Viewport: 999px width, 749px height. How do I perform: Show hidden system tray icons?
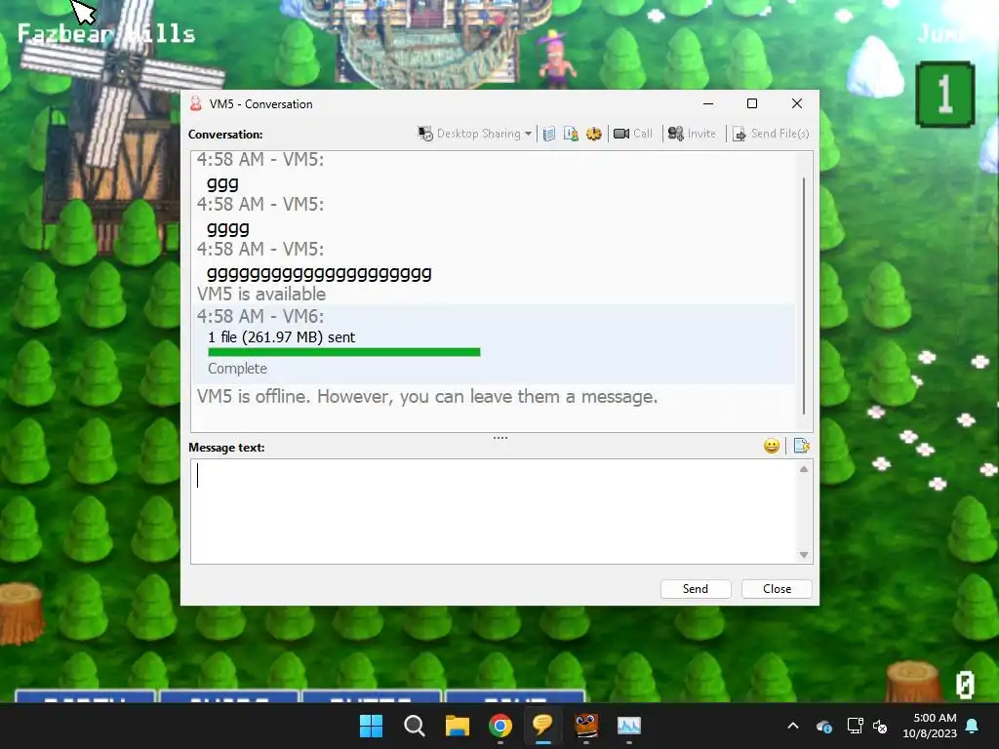click(x=793, y=726)
